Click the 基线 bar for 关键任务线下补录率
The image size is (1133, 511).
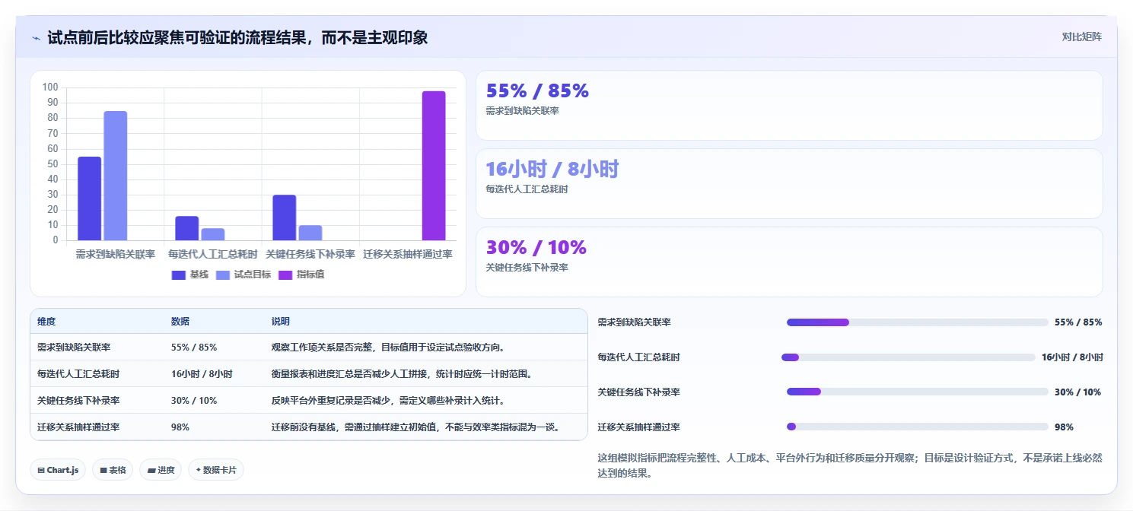coord(285,217)
